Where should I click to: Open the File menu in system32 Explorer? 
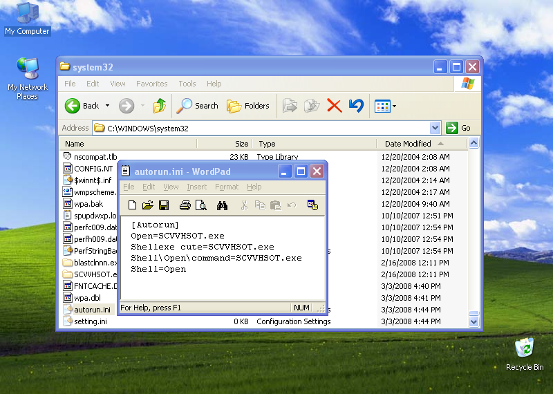(70, 84)
